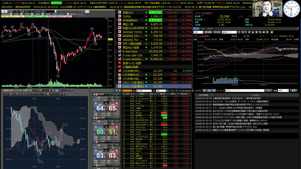Click the magnifier zoom icon in 225 mini chart toolbar

pyautogui.click(x=243, y=32)
